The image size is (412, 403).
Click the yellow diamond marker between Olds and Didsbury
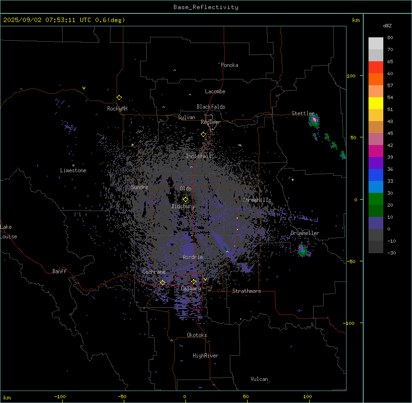pos(185,199)
